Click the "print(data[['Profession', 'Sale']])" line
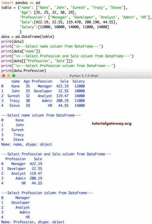 click(x=37, y=61)
